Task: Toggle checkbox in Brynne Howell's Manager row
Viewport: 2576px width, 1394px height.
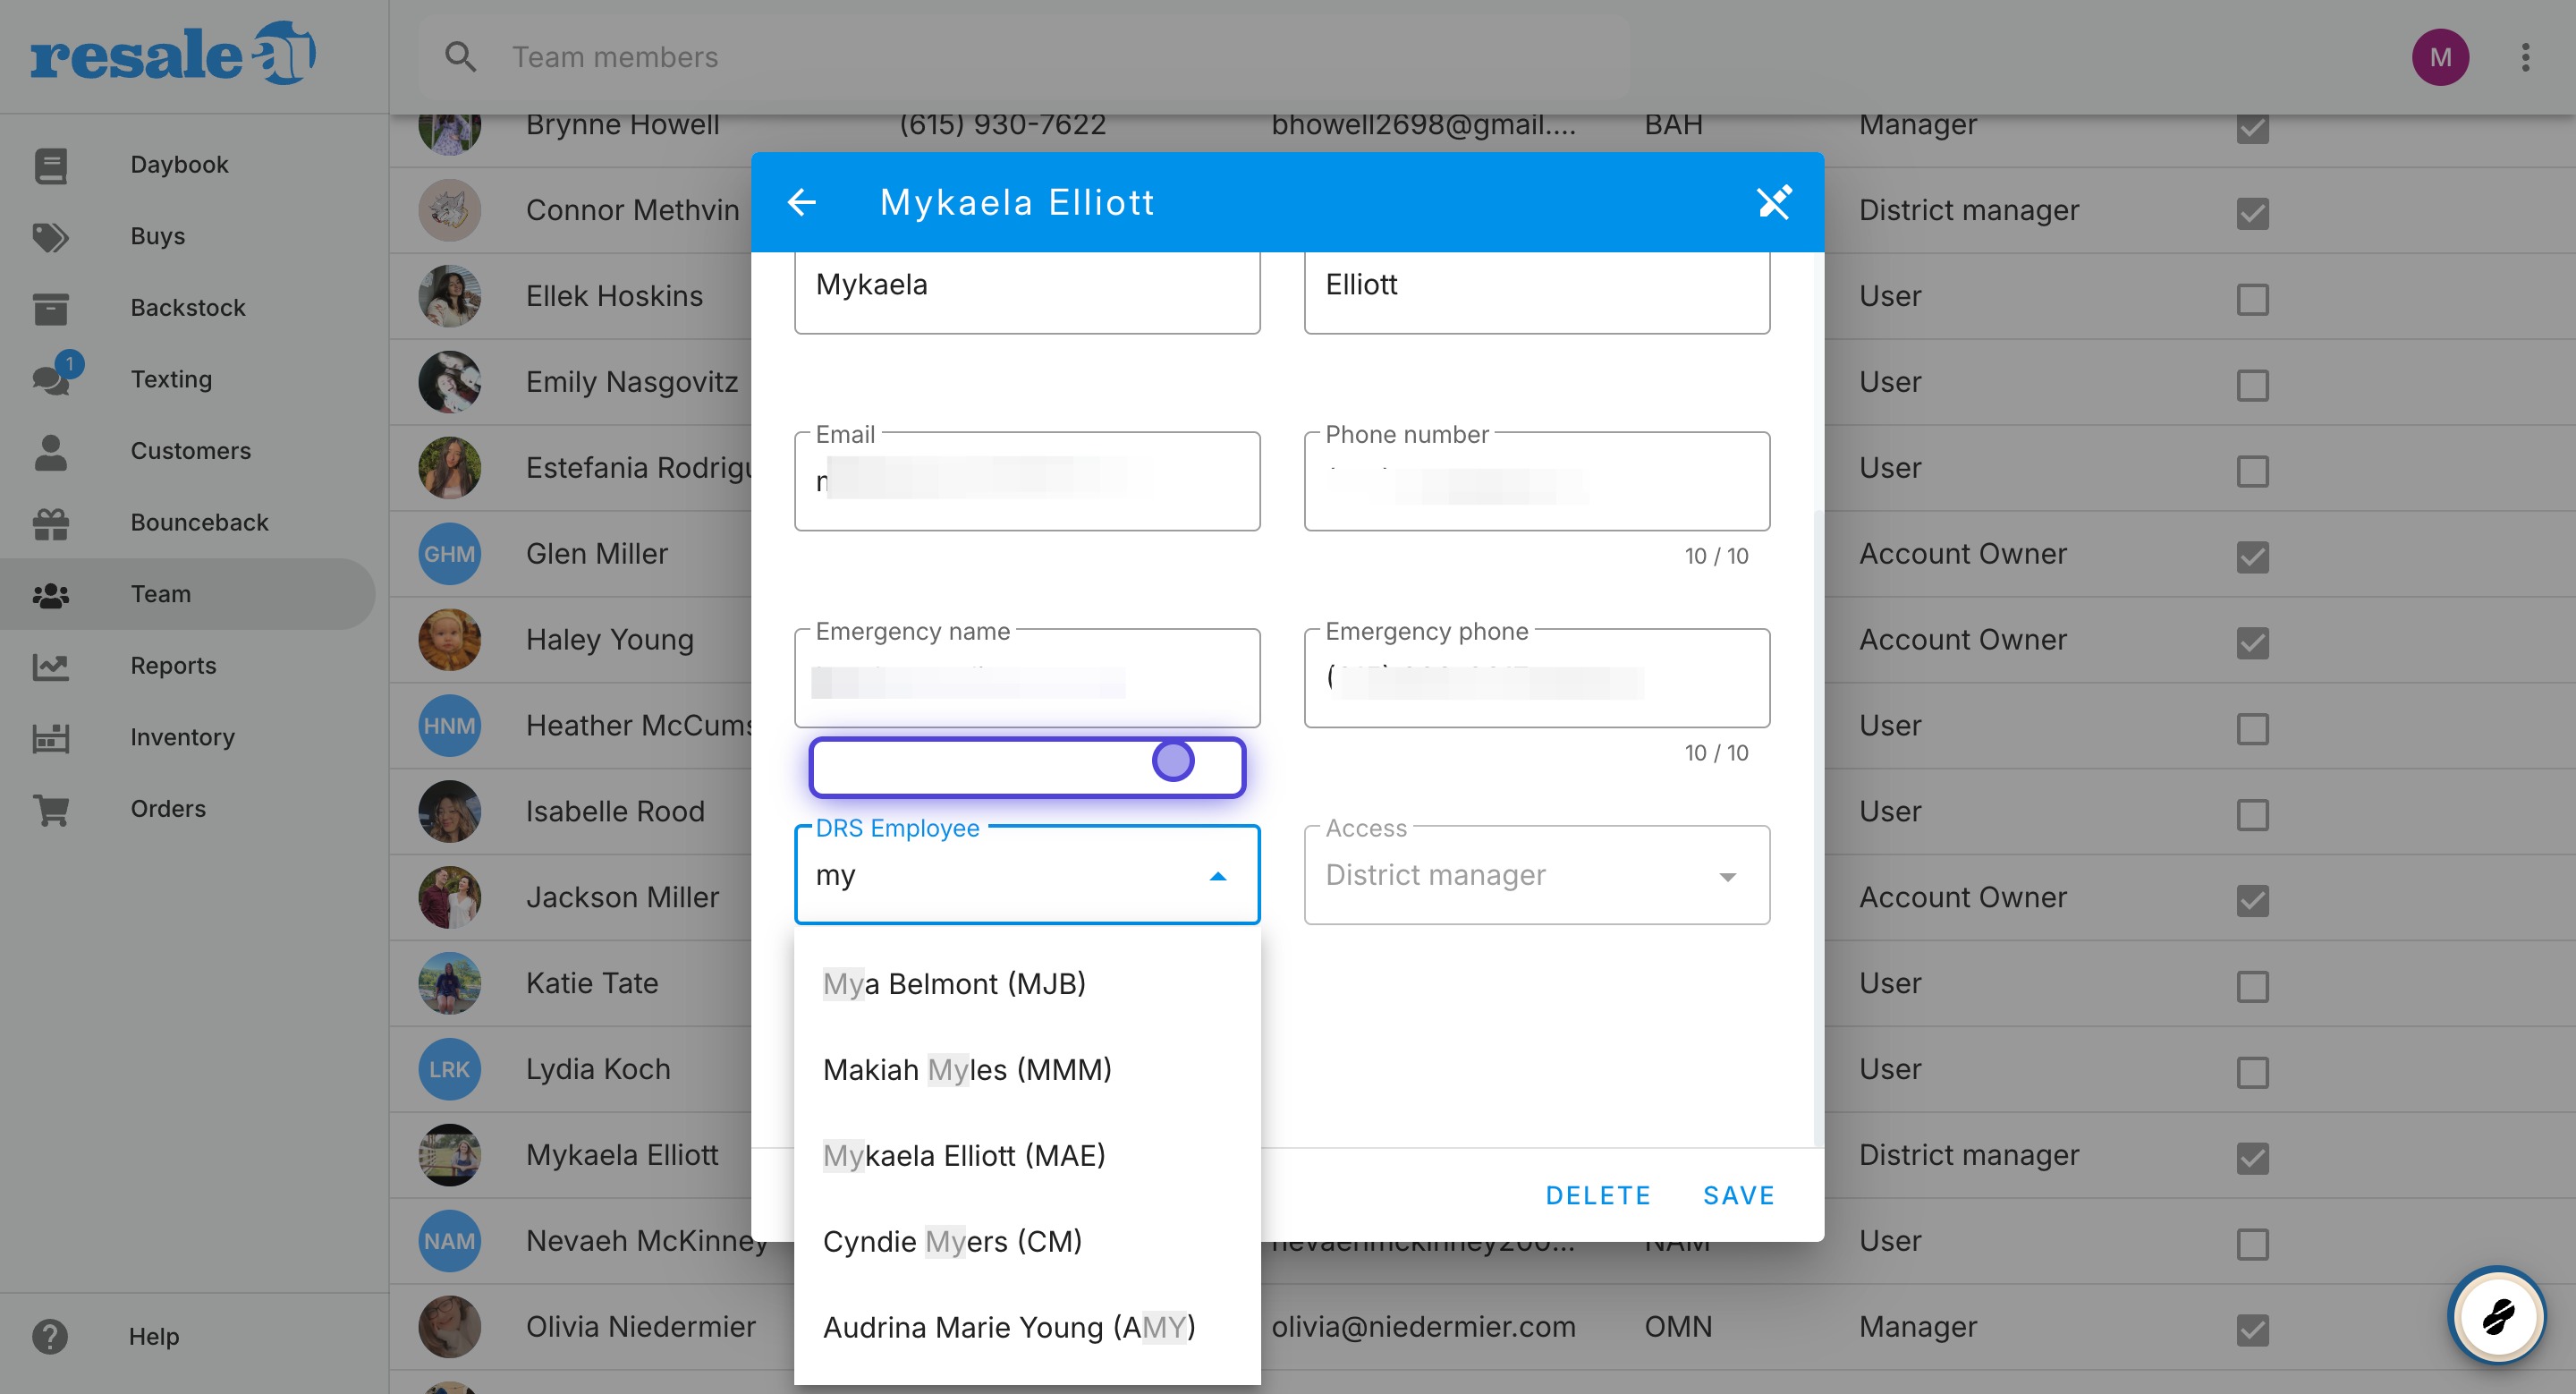Action: tap(2252, 128)
